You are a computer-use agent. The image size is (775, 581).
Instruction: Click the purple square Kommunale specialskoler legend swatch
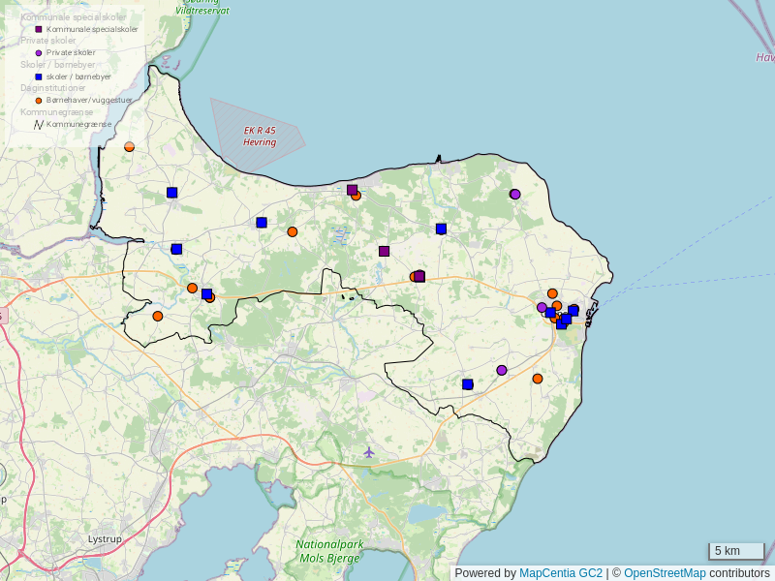pyautogui.click(x=39, y=29)
